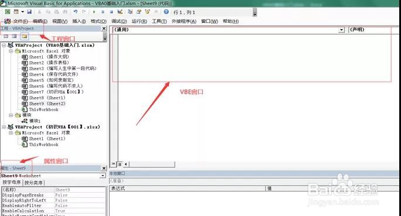
Task: Click the Insert UserForm toolbar icon
Action: pyautogui.click(x=16, y=12)
